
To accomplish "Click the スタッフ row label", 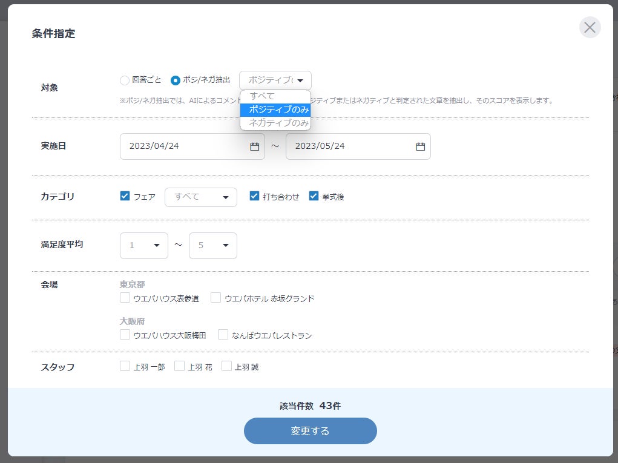I will click(x=58, y=367).
